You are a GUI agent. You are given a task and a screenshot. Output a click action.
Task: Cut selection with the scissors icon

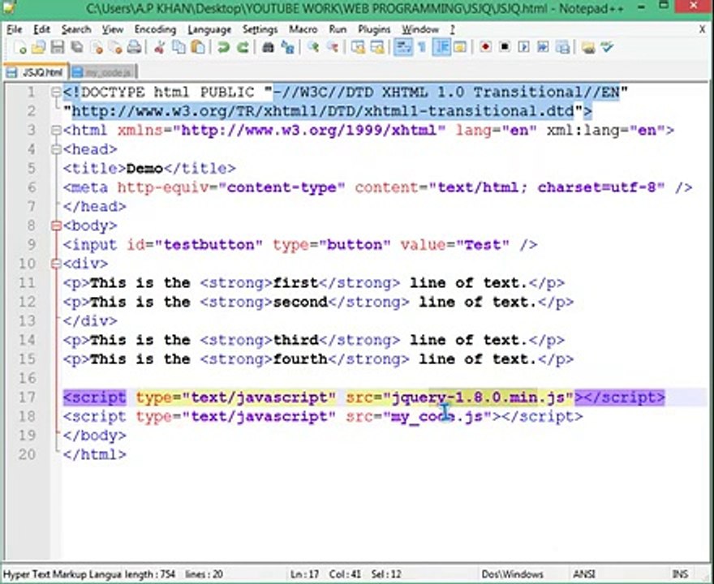[159, 47]
